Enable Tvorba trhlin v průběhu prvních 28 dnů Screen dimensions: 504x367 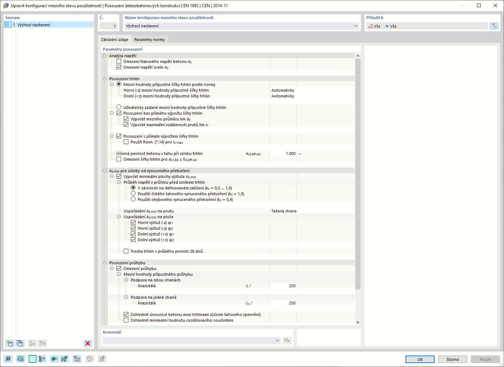(x=126, y=251)
